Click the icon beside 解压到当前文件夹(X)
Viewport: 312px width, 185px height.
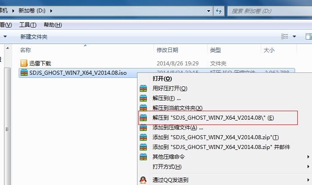pyautogui.click(x=143, y=108)
